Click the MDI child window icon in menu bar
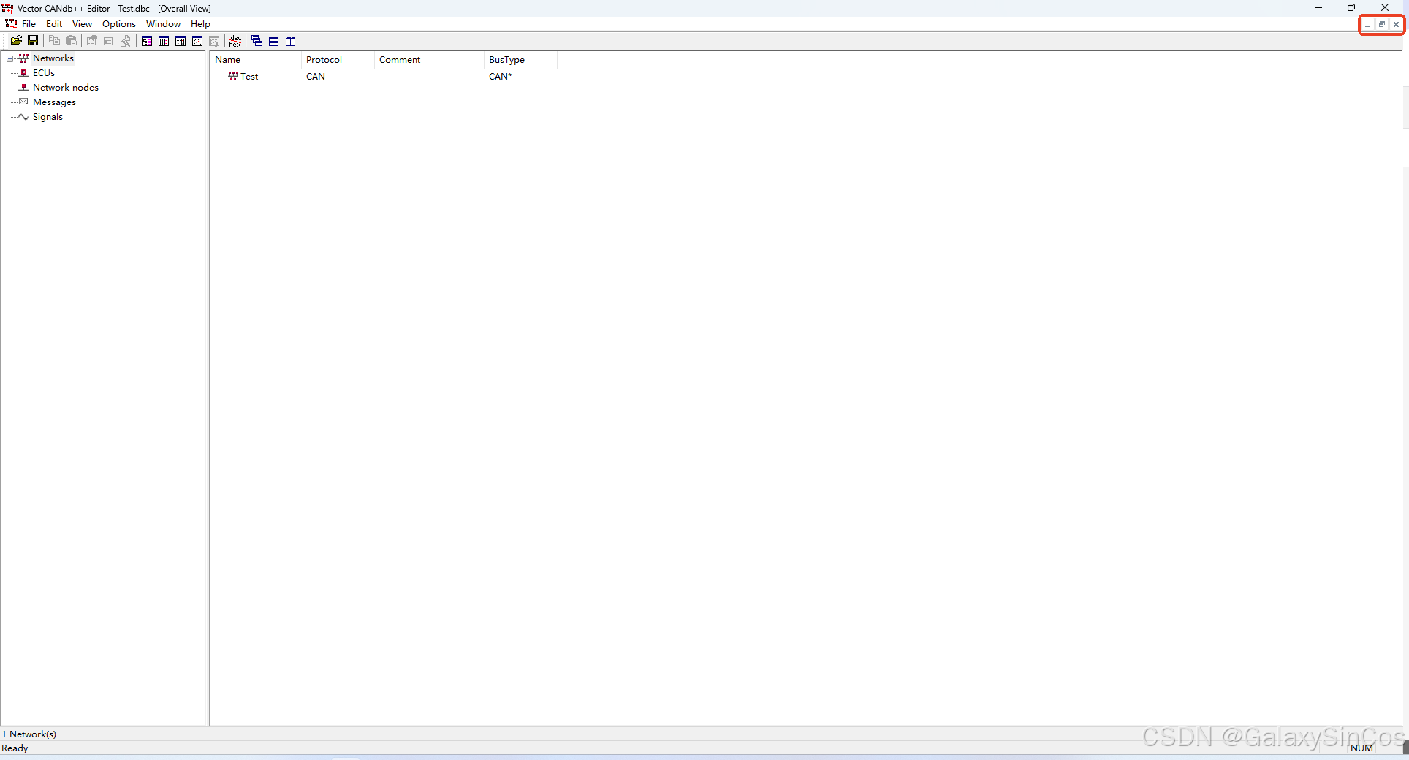The image size is (1409, 760). coord(11,24)
